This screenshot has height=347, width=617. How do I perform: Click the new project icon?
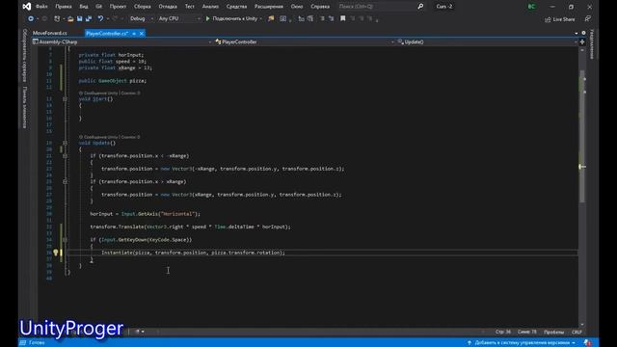57,18
